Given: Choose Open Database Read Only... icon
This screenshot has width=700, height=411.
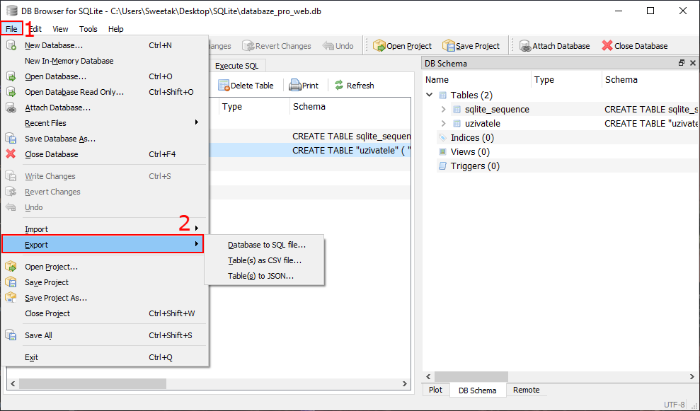Looking at the screenshot, I should 11,92.
